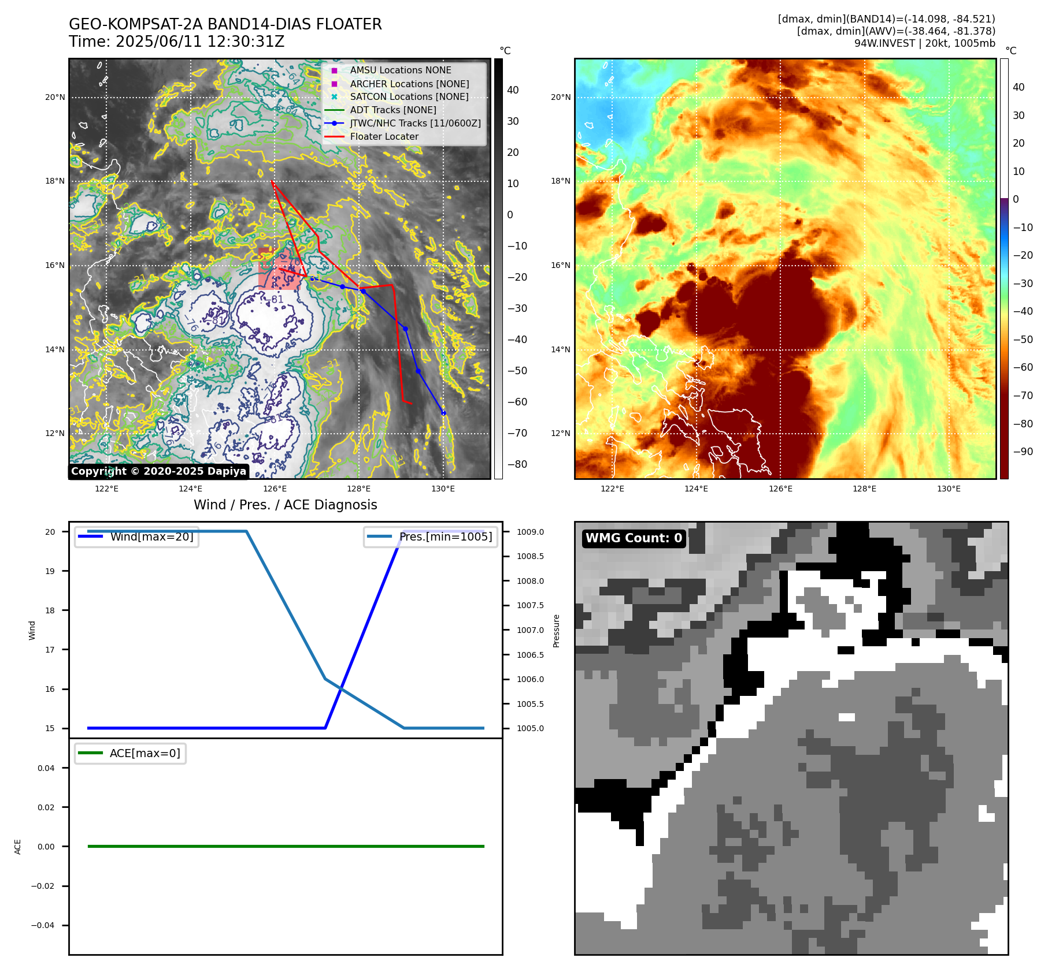Click the red Floater Locater legend line
This screenshot has height=976, width=1048.
[x=334, y=136]
